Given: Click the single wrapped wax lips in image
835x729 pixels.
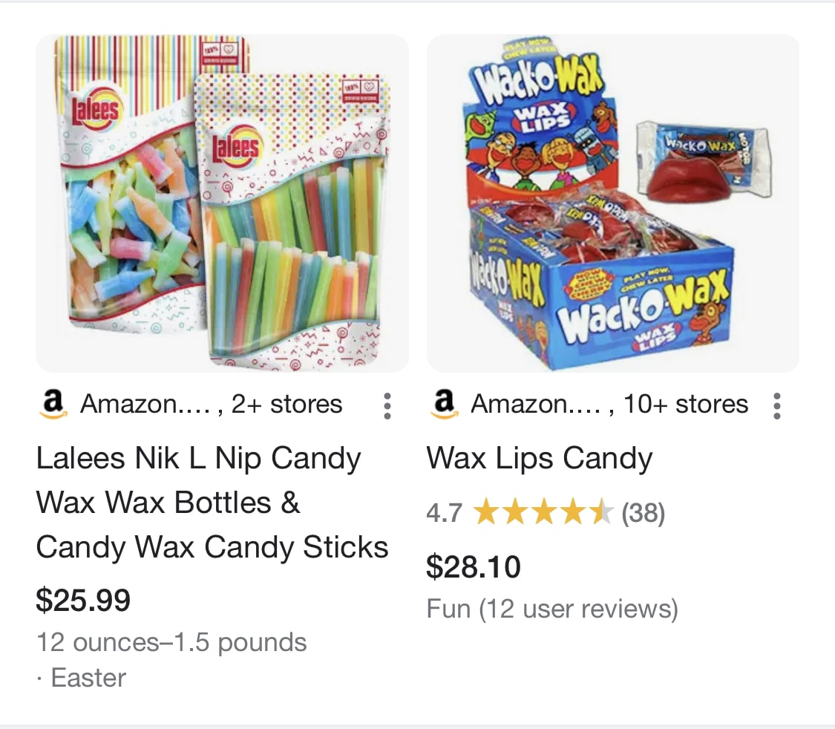Looking at the screenshot, I should (x=701, y=164).
